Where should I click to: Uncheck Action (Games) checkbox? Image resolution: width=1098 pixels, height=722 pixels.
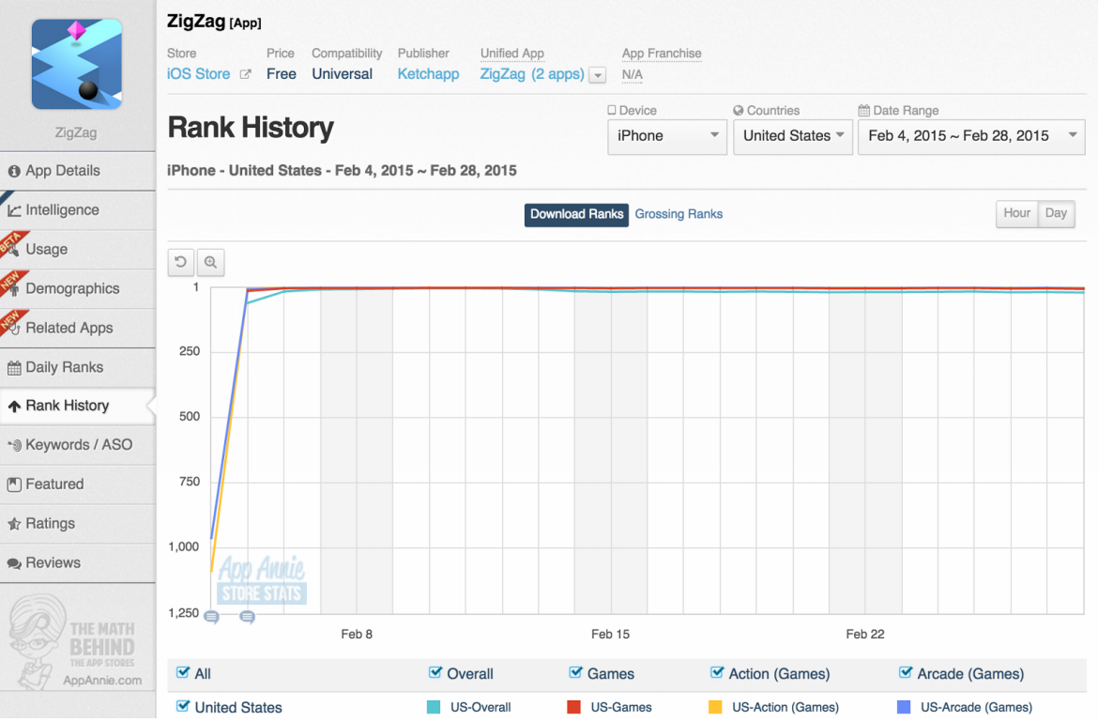click(x=716, y=672)
